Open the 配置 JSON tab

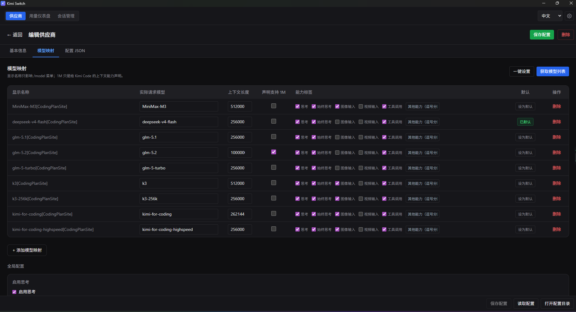coord(75,51)
